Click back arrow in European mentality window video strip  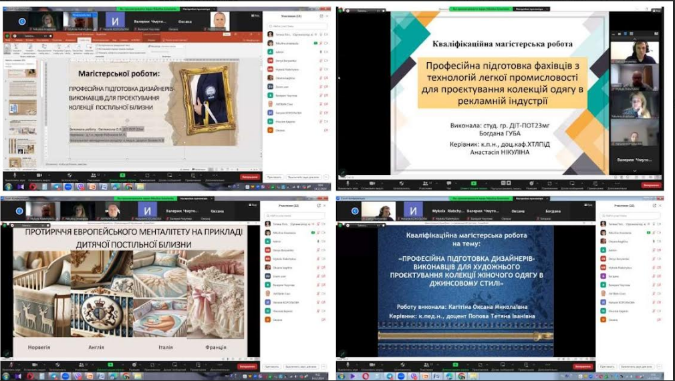coord(19,211)
